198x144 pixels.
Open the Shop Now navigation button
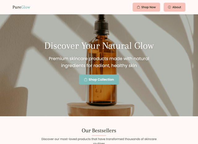click(146, 7)
